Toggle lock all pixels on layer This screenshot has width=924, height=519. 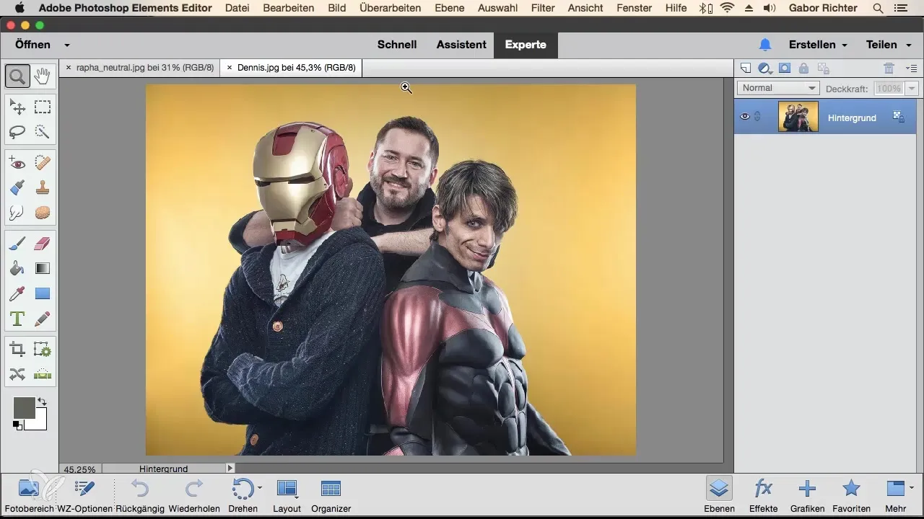[803, 68]
